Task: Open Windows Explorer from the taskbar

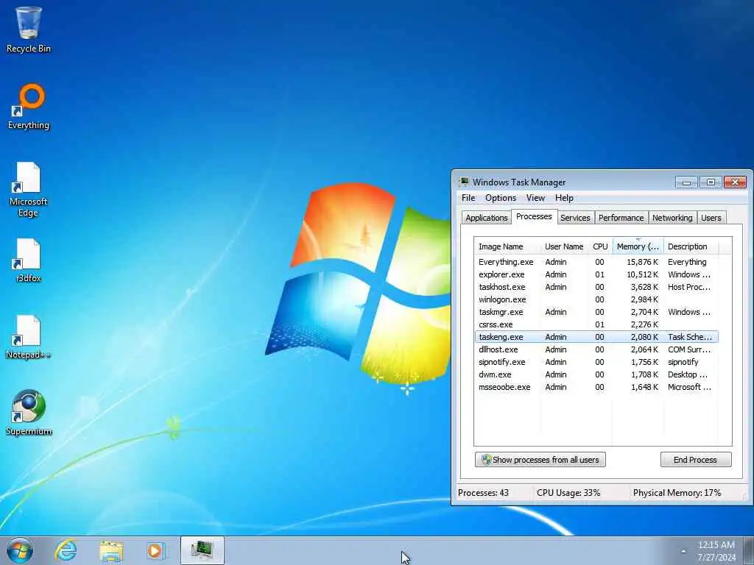Action: [x=111, y=550]
